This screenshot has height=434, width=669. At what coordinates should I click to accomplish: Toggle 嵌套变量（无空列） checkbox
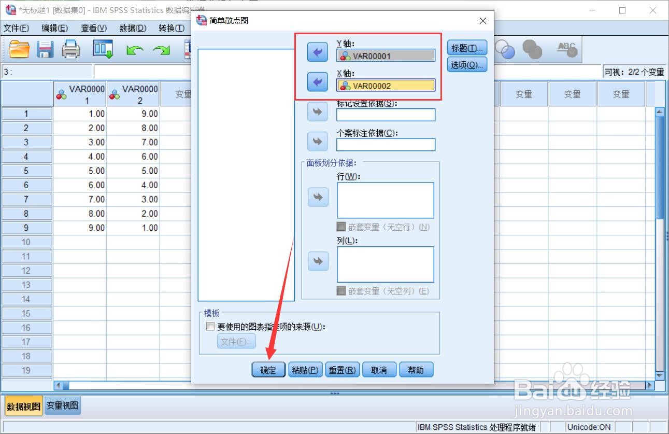pyautogui.click(x=341, y=291)
